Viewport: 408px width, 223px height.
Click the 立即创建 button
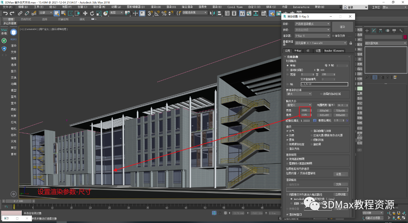click(340, 194)
